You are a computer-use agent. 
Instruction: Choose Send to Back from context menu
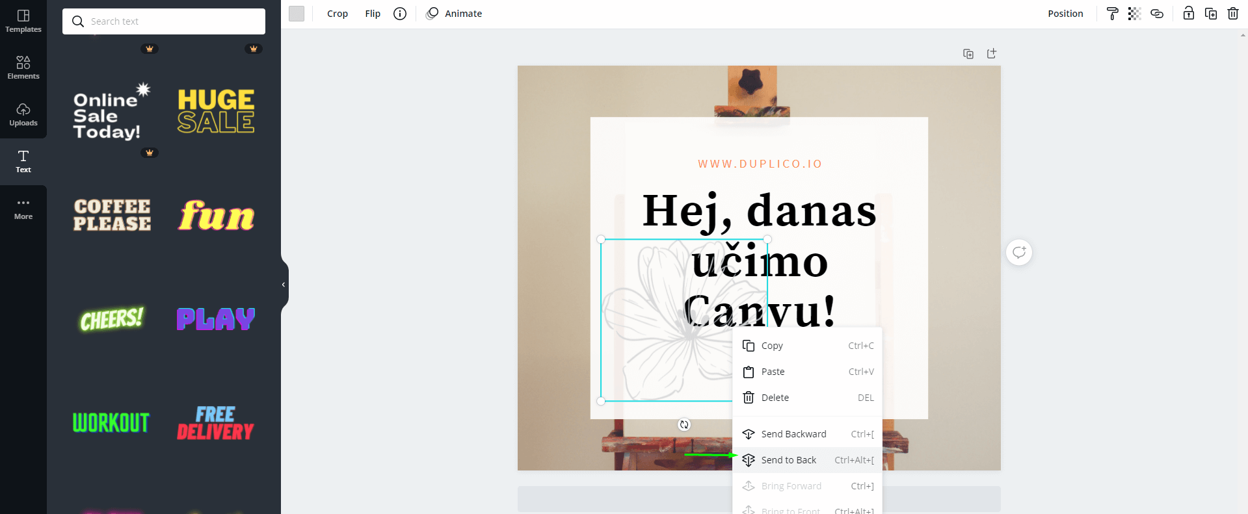[x=788, y=460]
